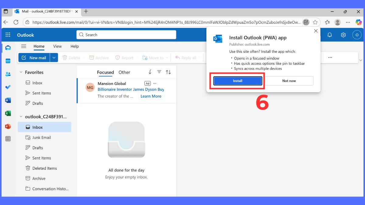Compose with the New mail button

[x=34, y=58]
